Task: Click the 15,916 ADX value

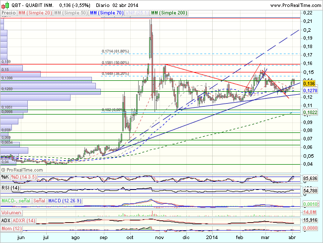Action: pos(310,220)
